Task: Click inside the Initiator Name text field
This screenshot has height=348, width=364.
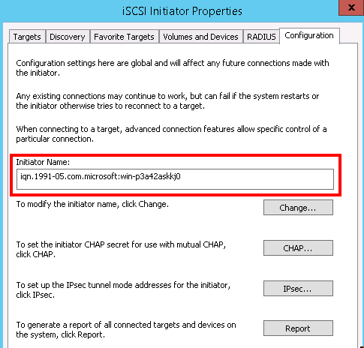Action: click(175, 179)
